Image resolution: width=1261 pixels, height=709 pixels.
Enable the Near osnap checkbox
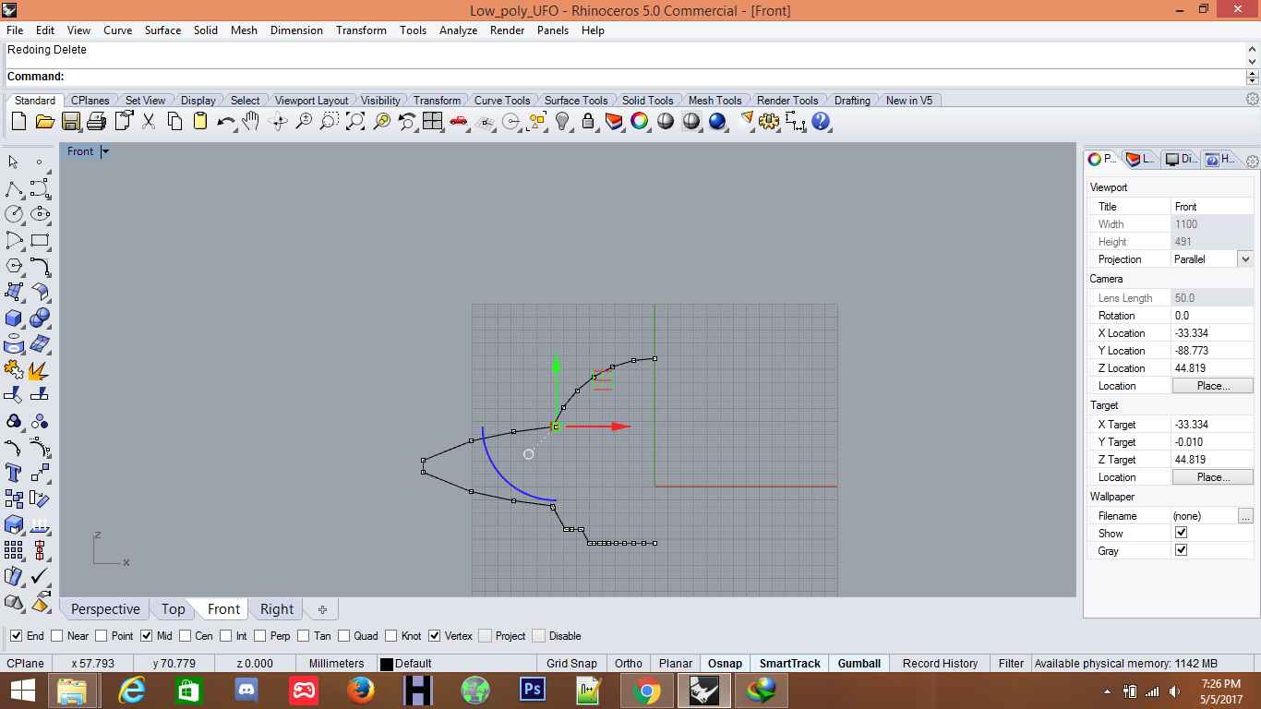click(57, 635)
